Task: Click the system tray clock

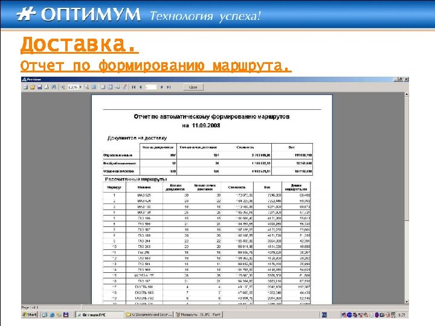Action: tap(401, 315)
